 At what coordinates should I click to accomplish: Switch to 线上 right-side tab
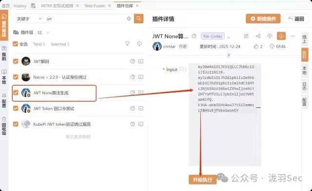[304, 38]
